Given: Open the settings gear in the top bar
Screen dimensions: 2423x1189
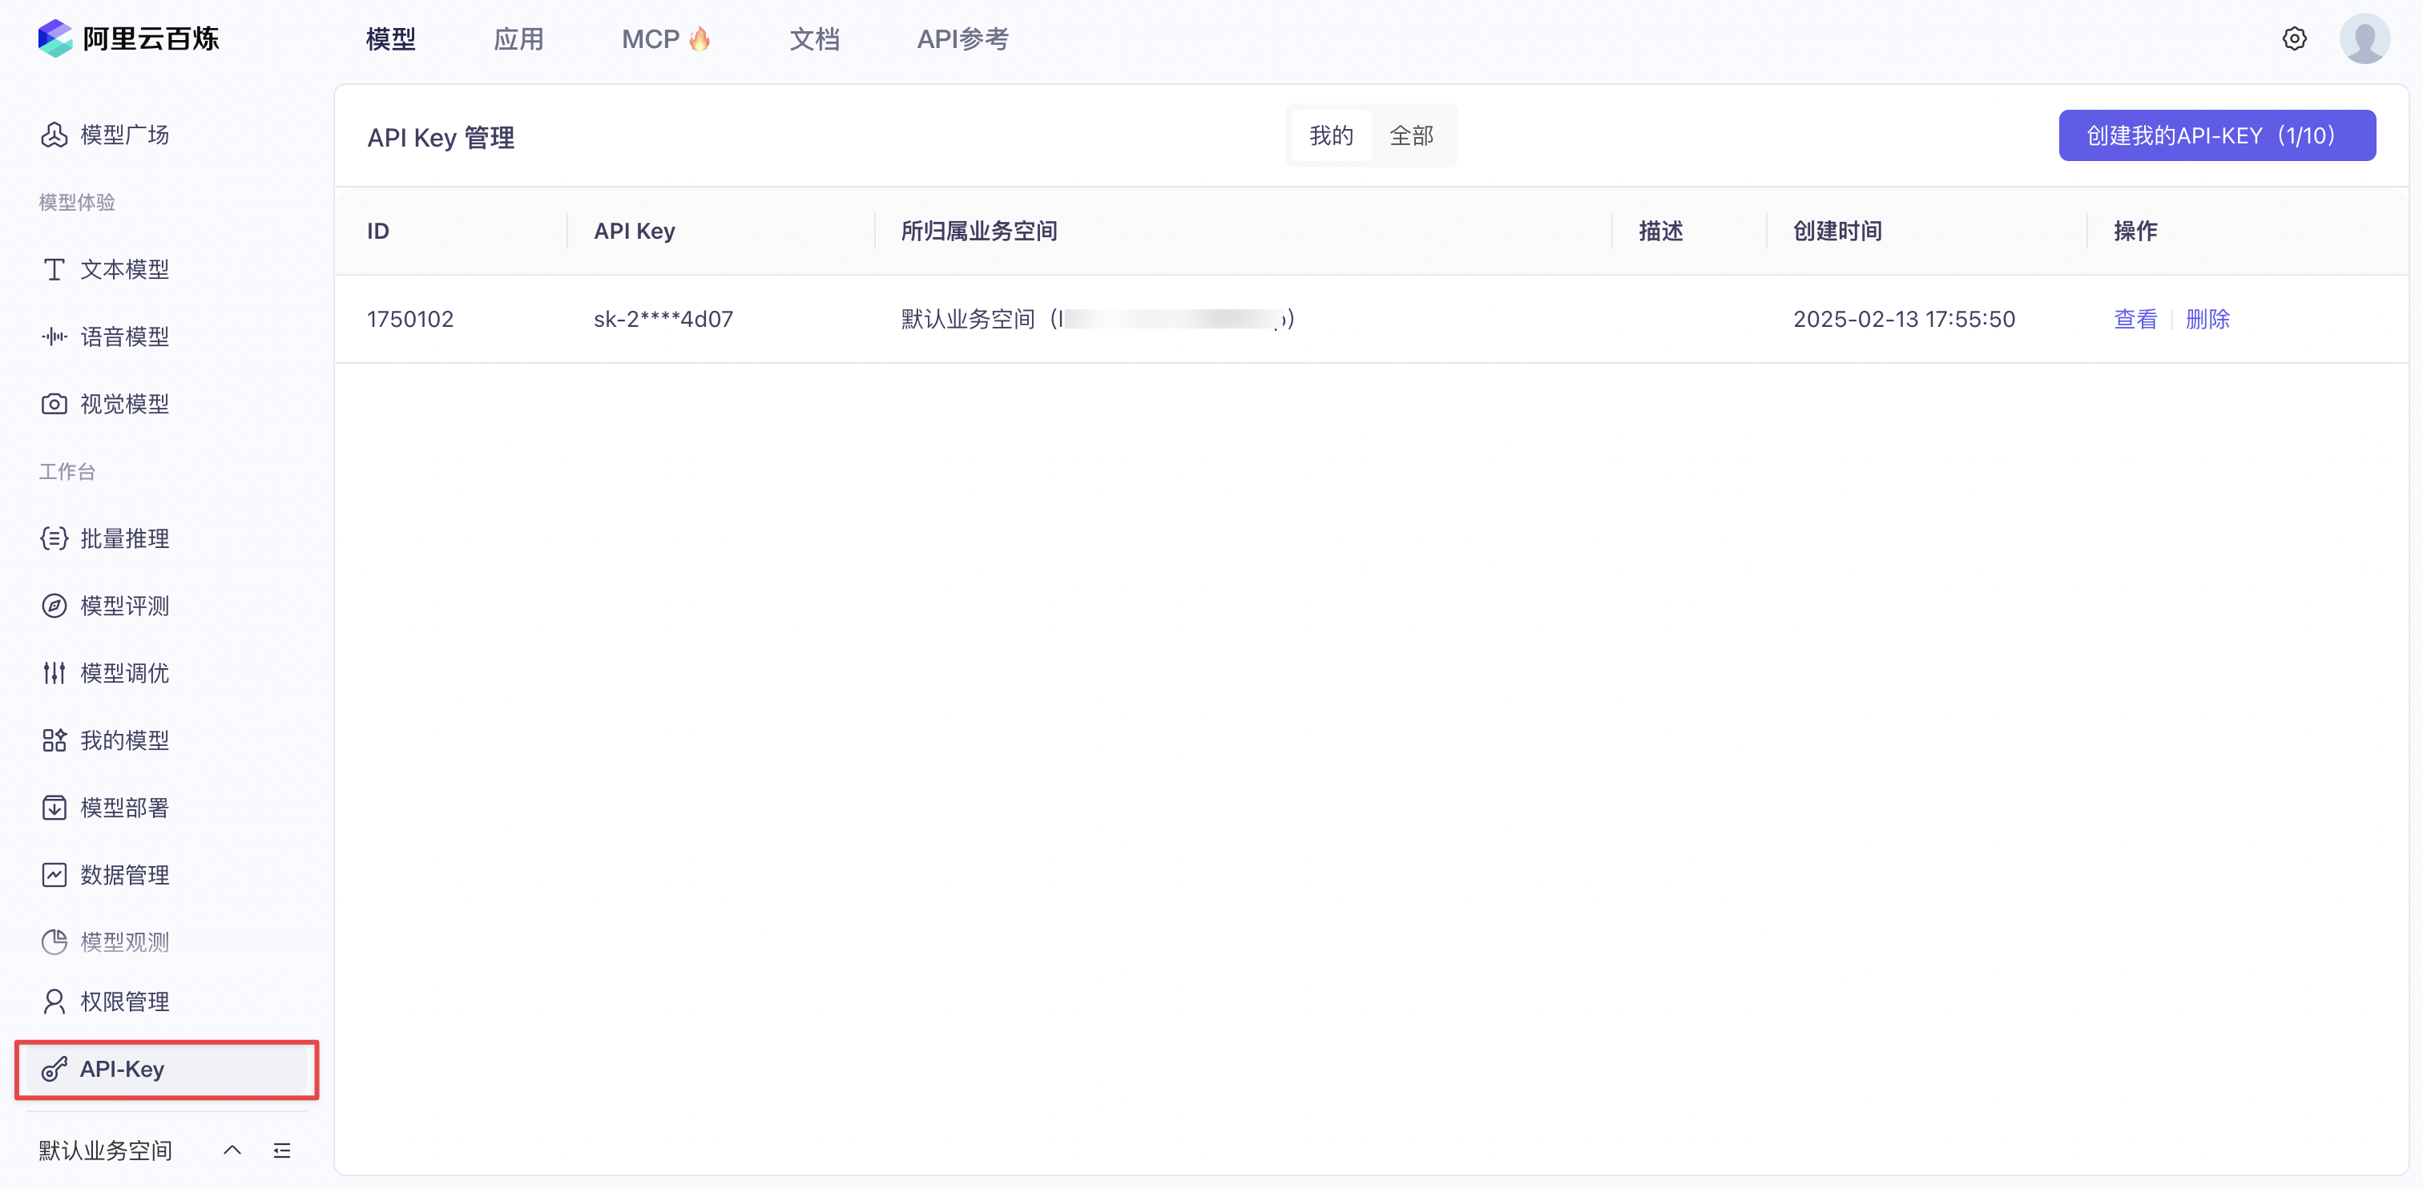Looking at the screenshot, I should (2295, 38).
